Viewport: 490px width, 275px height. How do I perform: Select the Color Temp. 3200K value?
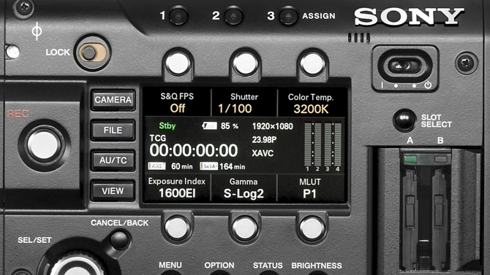[x=311, y=109]
